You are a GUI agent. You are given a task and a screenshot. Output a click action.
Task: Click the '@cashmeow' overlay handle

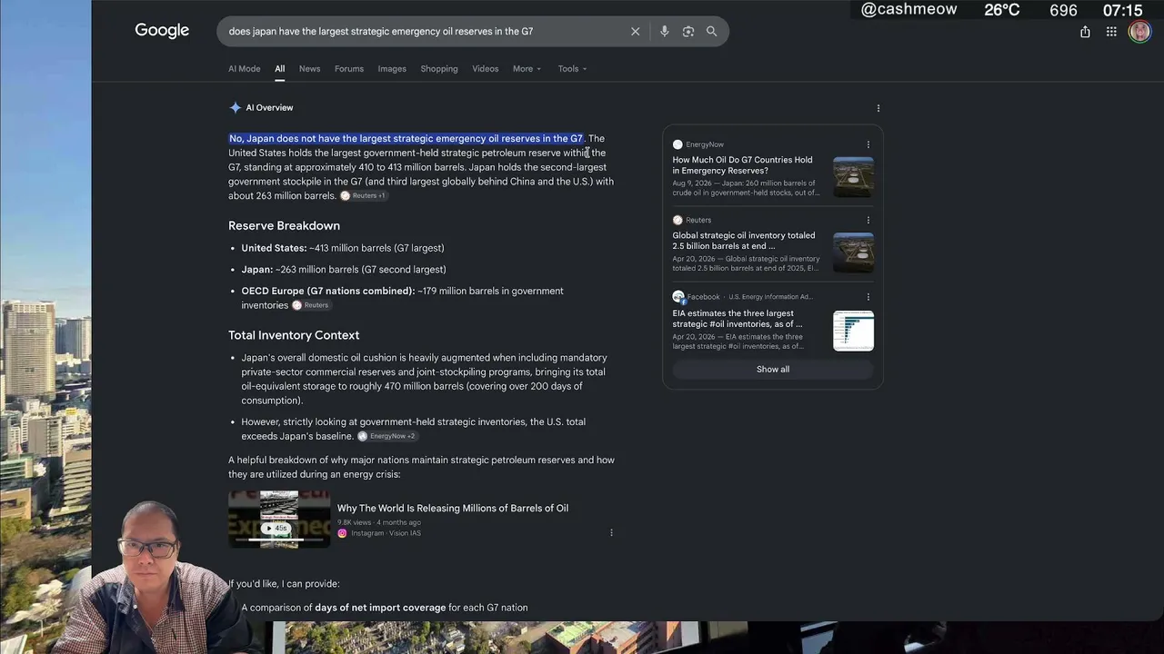[x=908, y=10]
